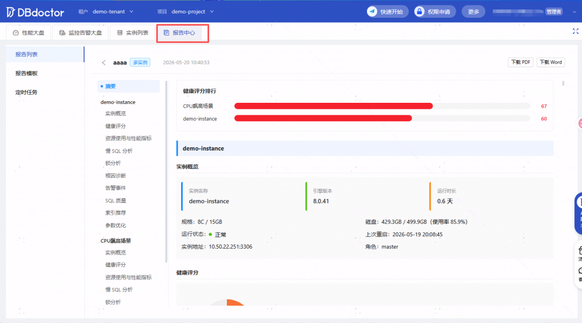582x323 pixels.
Task: Click the demo-instance health score bar
Action: (x=382, y=118)
